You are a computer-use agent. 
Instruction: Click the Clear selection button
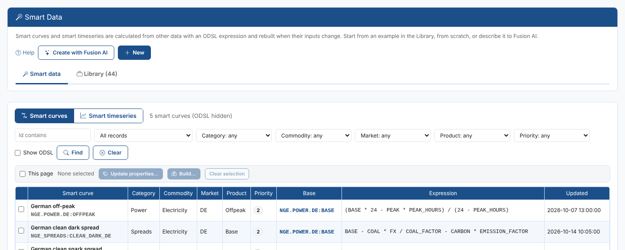[227, 174]
